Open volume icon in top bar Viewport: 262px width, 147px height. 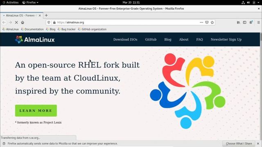tap(248, 2)
